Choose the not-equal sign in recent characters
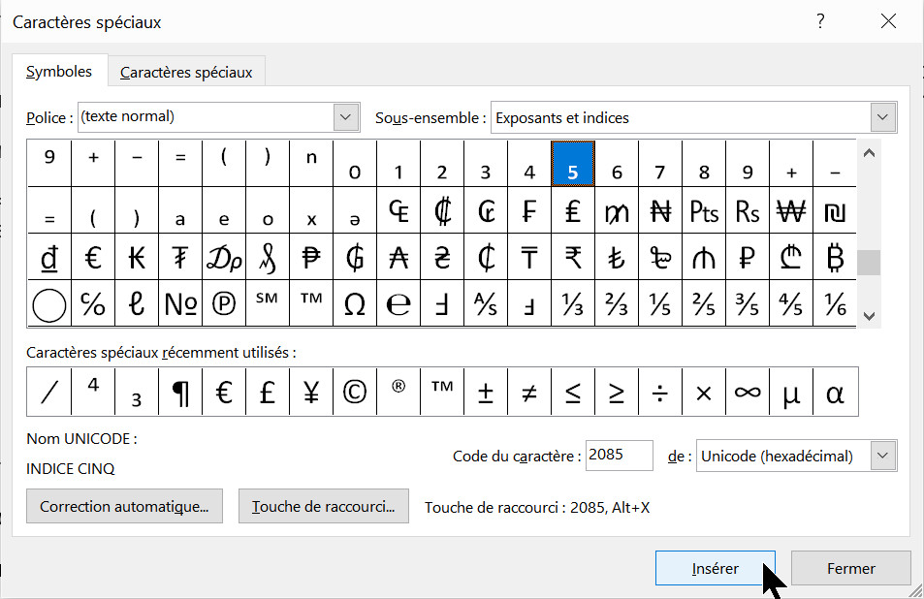The height and width of the screenshot is (599, 924). coord(529,393)
